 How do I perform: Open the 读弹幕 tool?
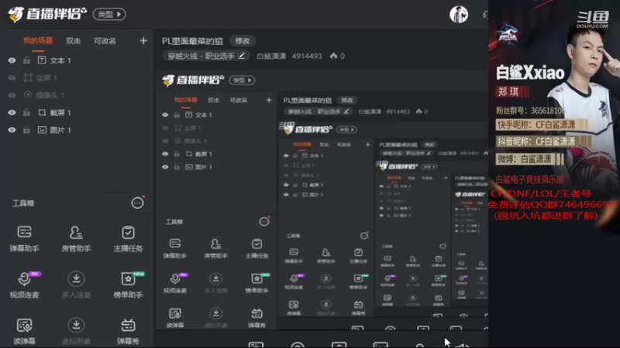click(24, 332)
